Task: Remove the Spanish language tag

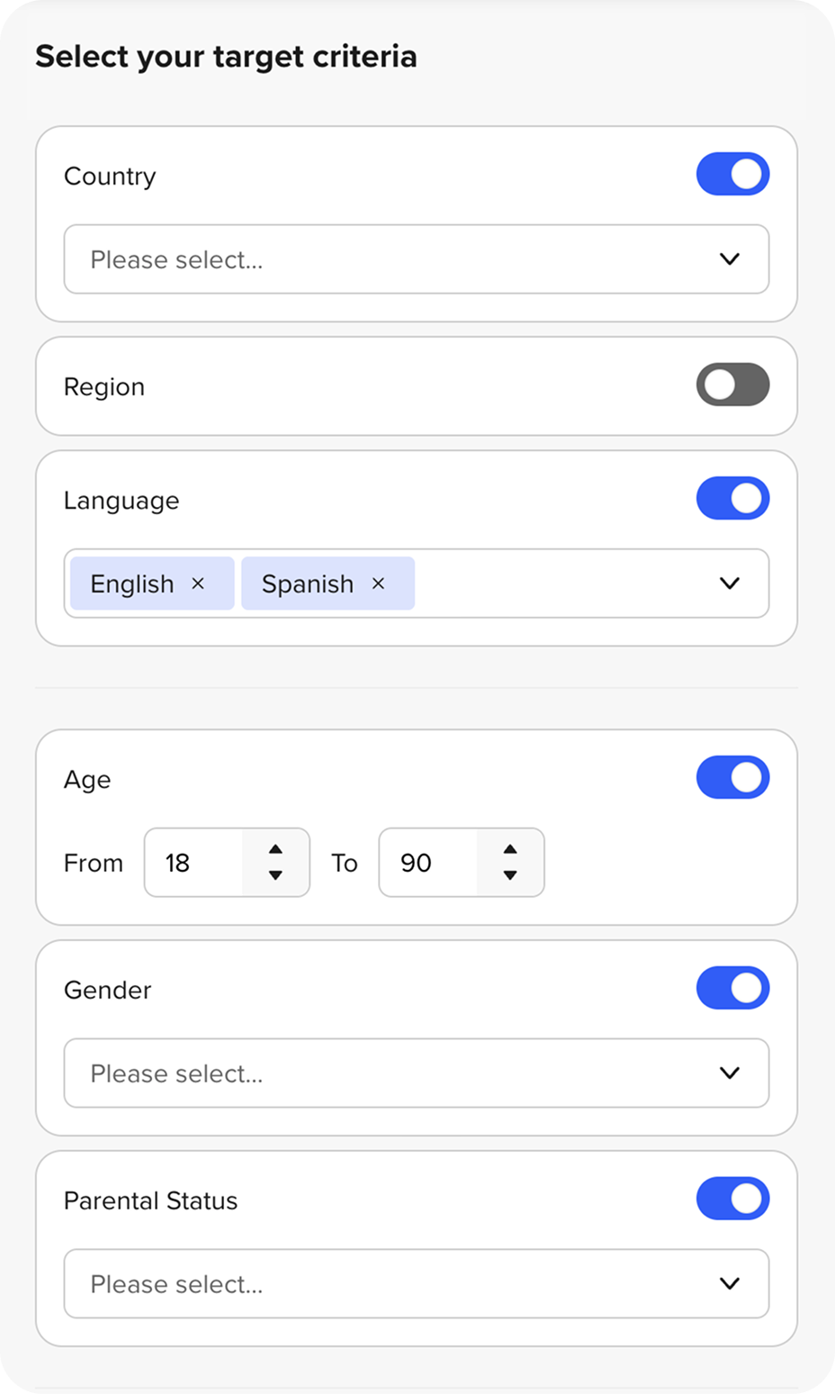Action: click(378, 584)
